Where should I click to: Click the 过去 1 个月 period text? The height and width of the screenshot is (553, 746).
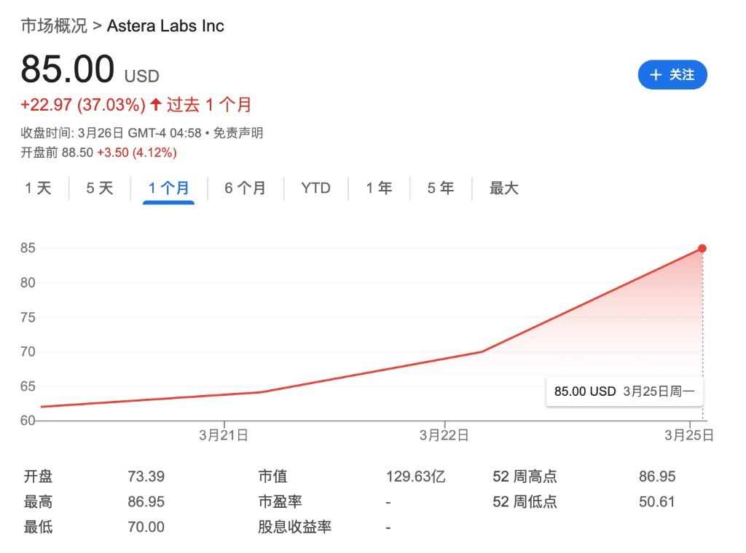point(209,105)
